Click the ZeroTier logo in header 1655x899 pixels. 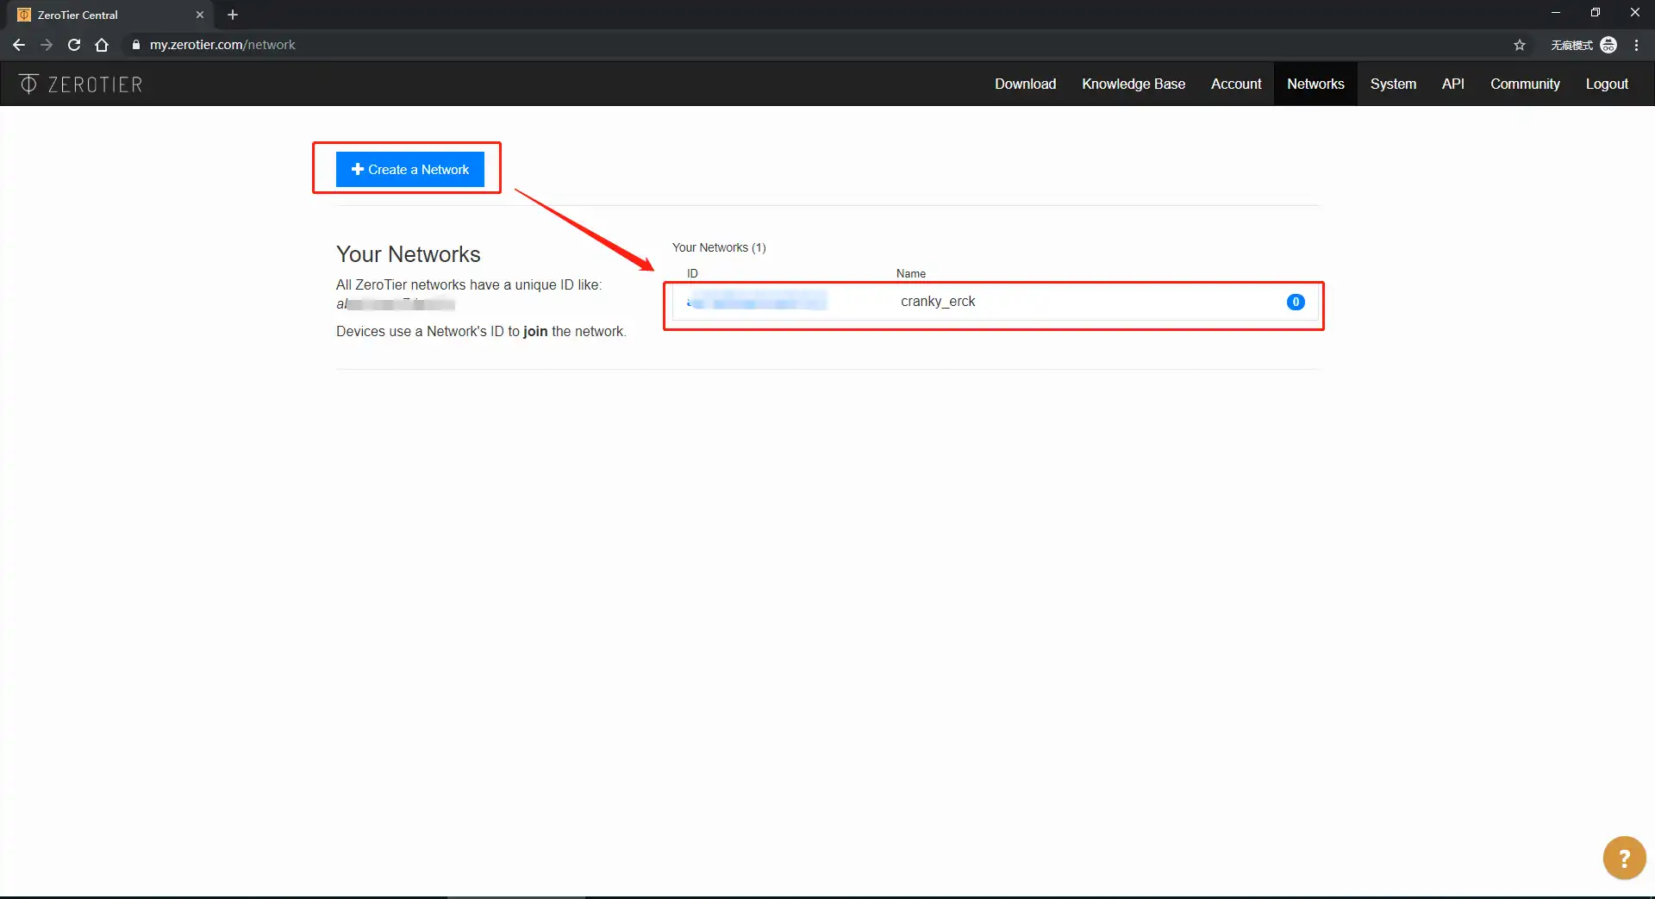[81, 84]
